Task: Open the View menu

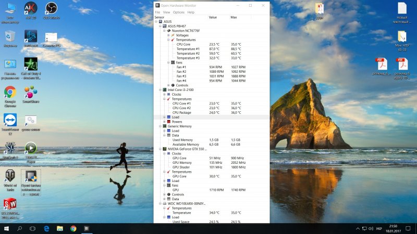Action: pyautogui.click(x=166, y=12)
